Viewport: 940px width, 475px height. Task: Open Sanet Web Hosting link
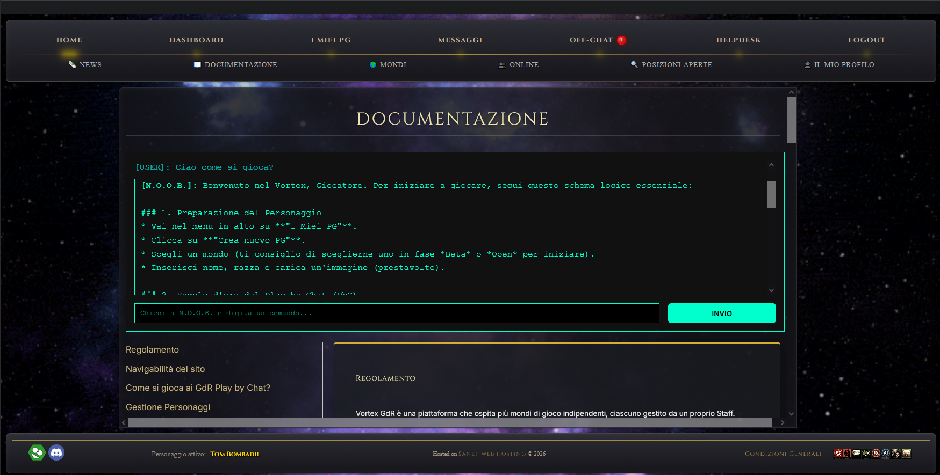492,454
